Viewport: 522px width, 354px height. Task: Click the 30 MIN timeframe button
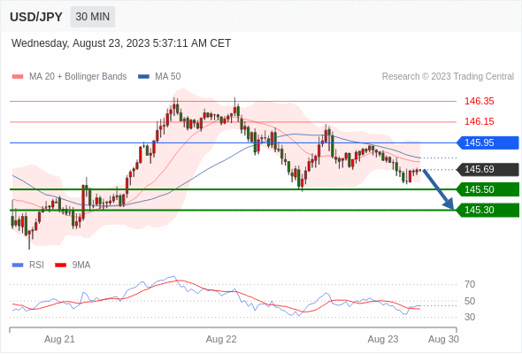coord(93,17)
